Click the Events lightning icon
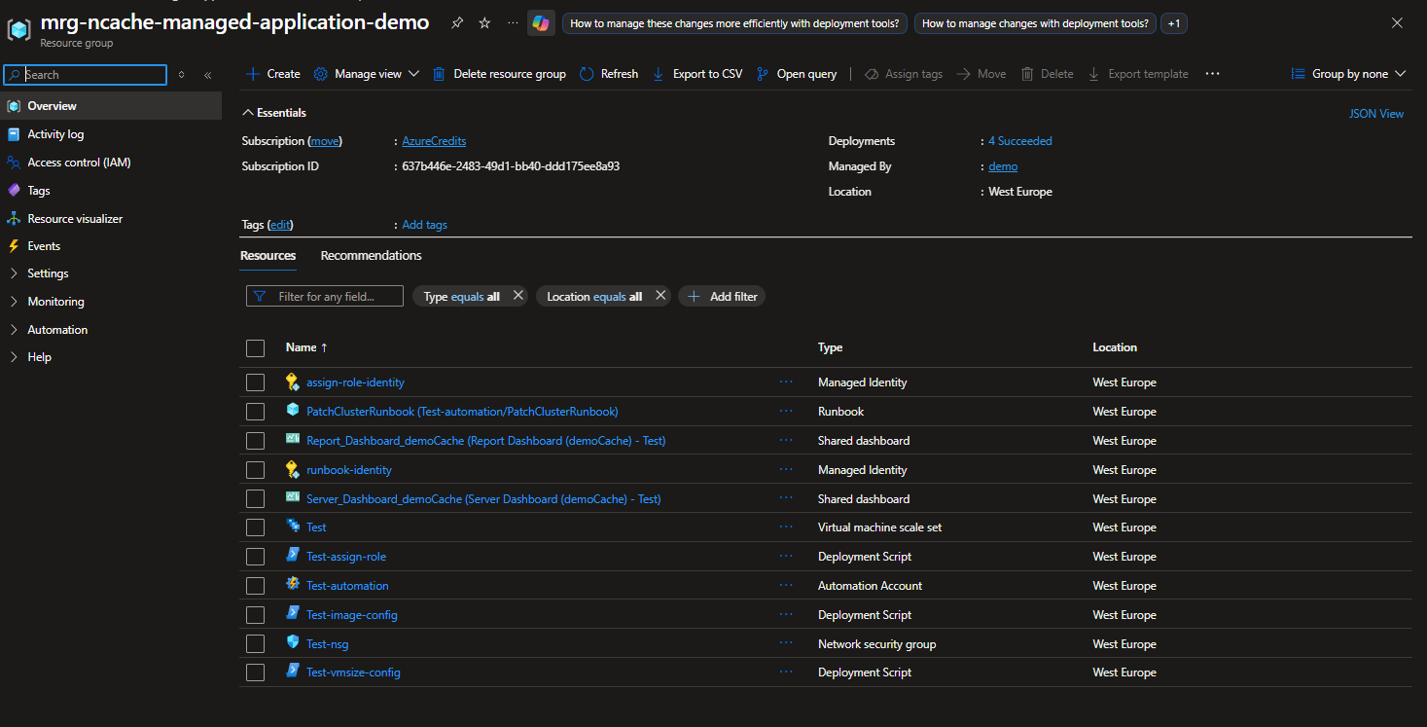The image size is (1427, 727). click(x=14, y=246)
